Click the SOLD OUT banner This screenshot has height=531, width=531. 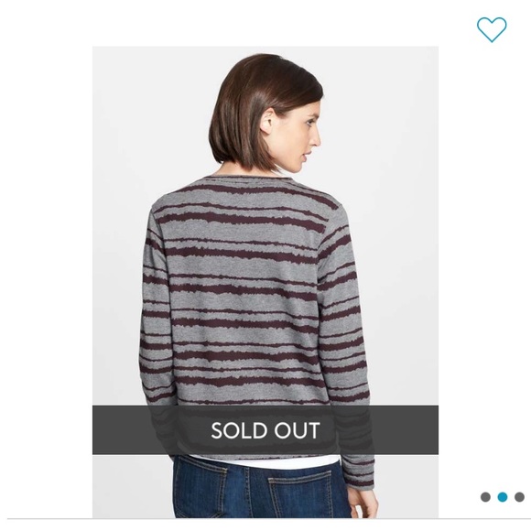tap(265, 430)
